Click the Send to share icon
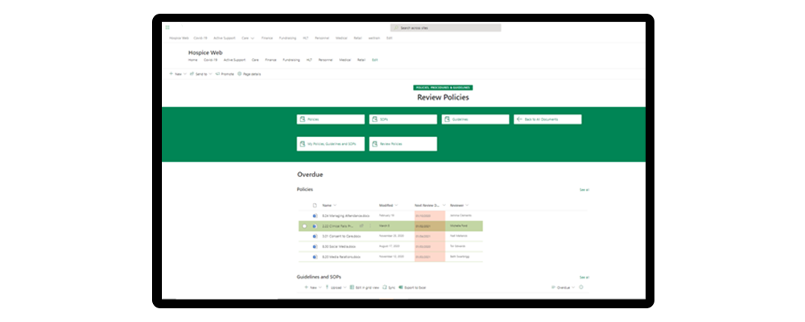The image size is (805, 322). click(192, 74)
